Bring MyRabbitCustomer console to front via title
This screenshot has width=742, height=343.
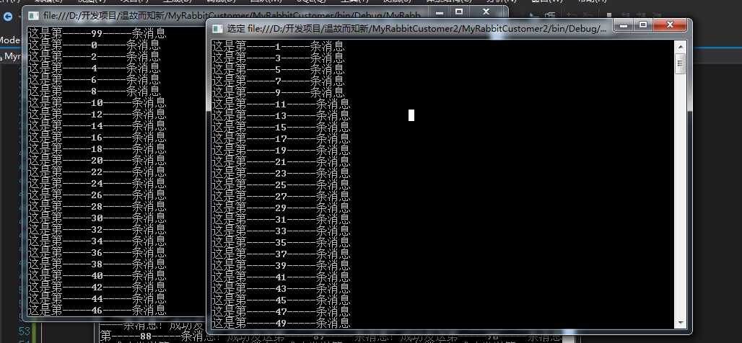[232, 16]
